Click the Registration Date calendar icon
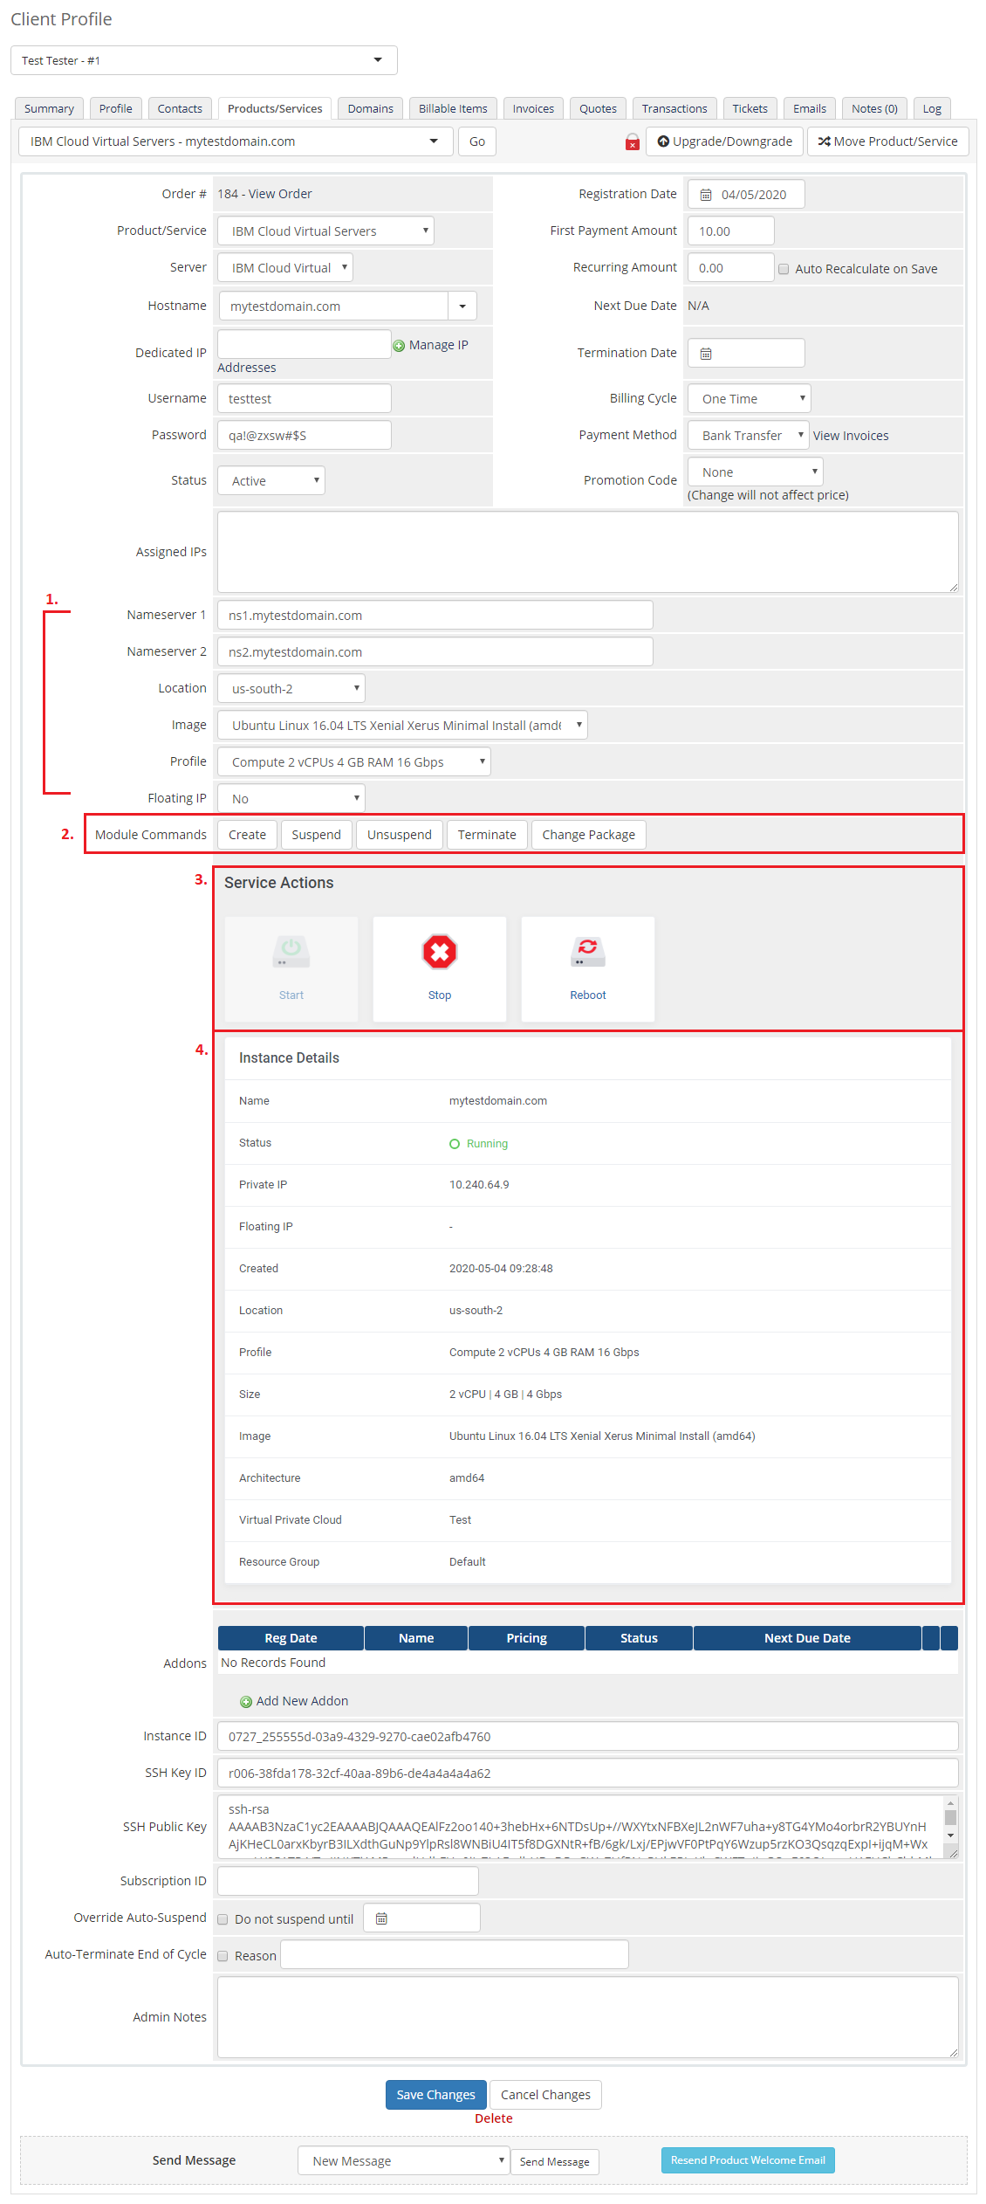 706,195
